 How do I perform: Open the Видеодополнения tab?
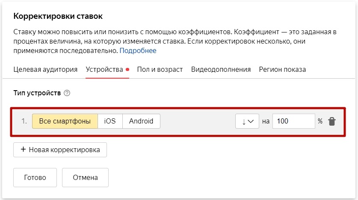[x=221, y=69]
